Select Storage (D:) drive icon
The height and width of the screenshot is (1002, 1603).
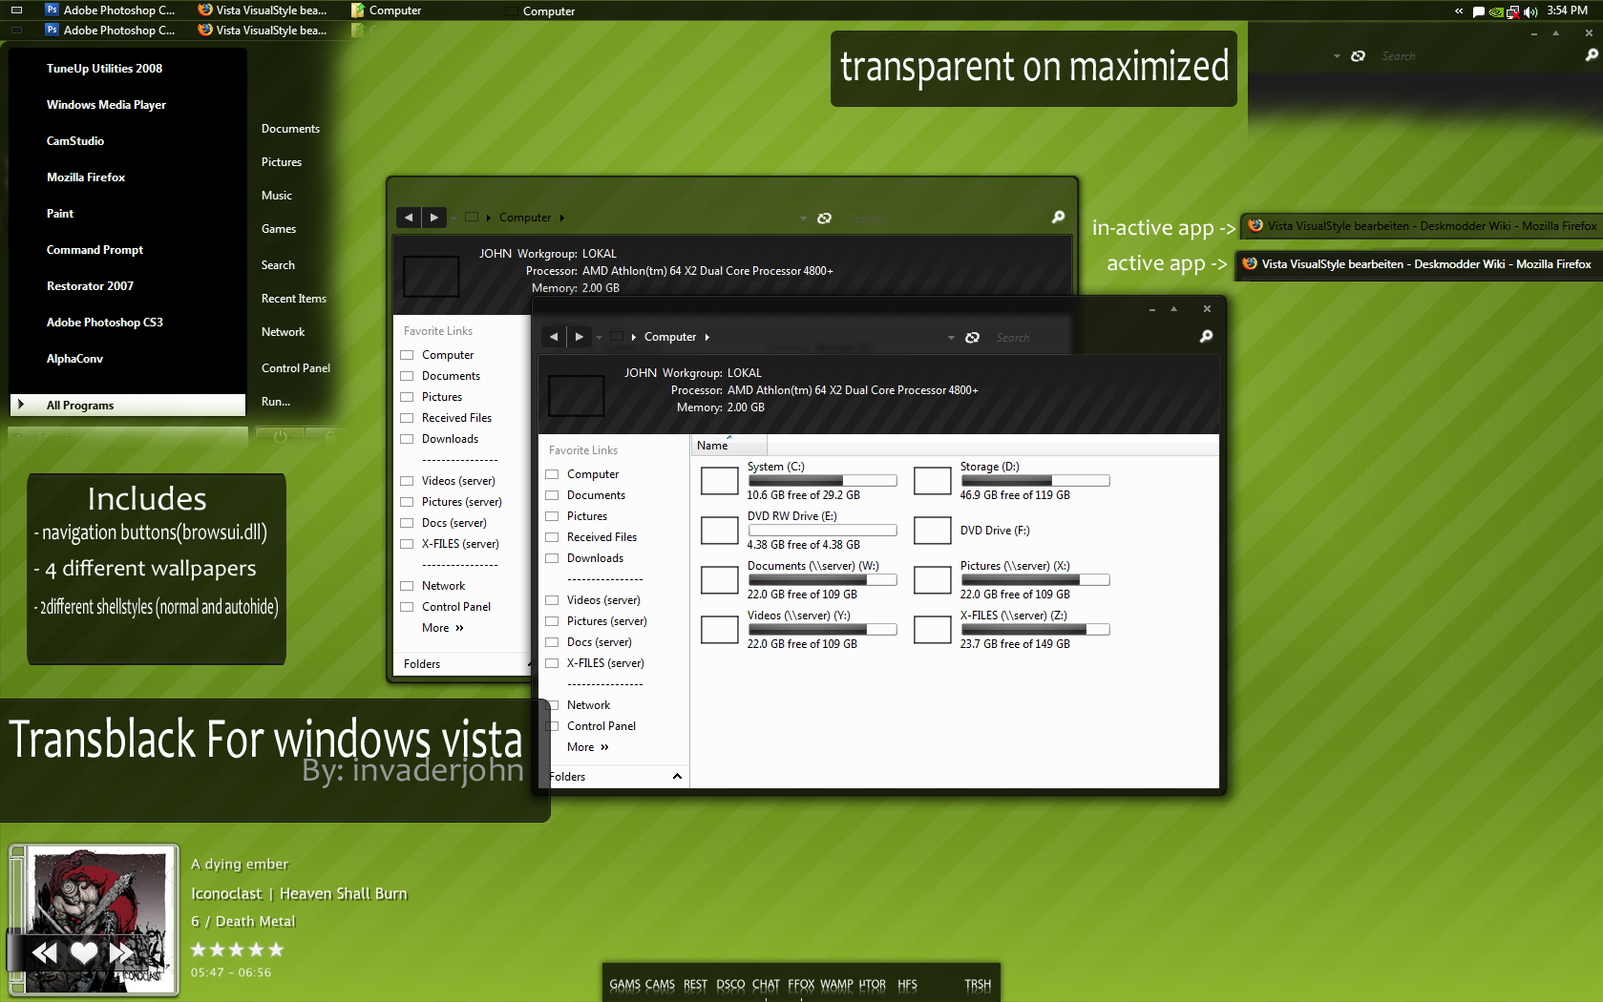click(x=933, y=481)
